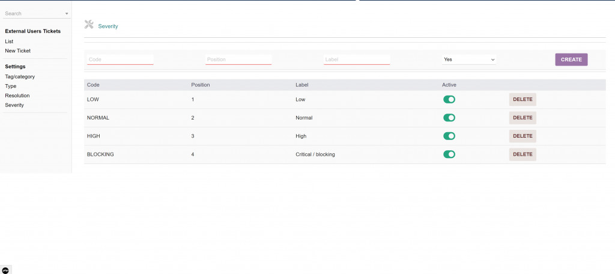Open Resolution settings in sidebar
The height and width of the screenshot is (274, 615).
click(x=17, y=96)
